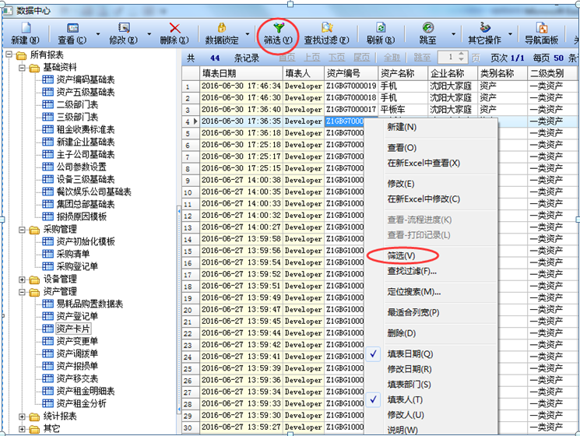580x436 pixels.
Task: Expand the 统计报表 folder
Action: [x=23, y=417]
